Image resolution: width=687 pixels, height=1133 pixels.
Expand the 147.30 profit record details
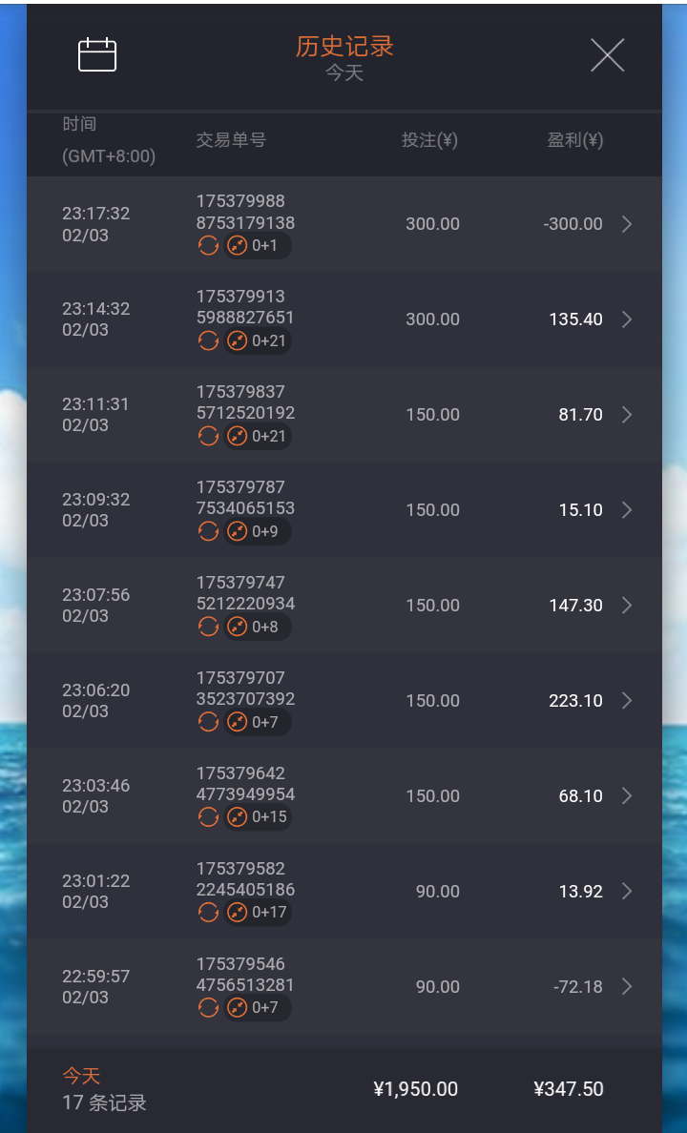pyautogui.click(x=627, y=606)
